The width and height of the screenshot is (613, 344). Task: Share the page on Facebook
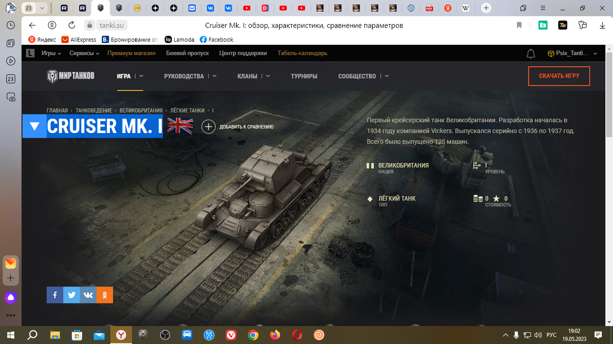click(x=55, y=295)
